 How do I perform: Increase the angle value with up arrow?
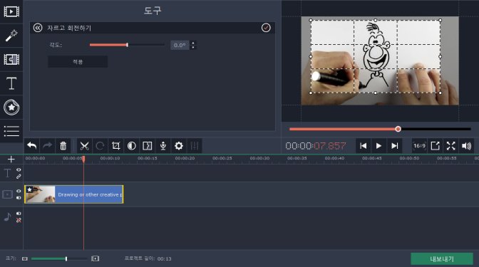click(192, 43)
